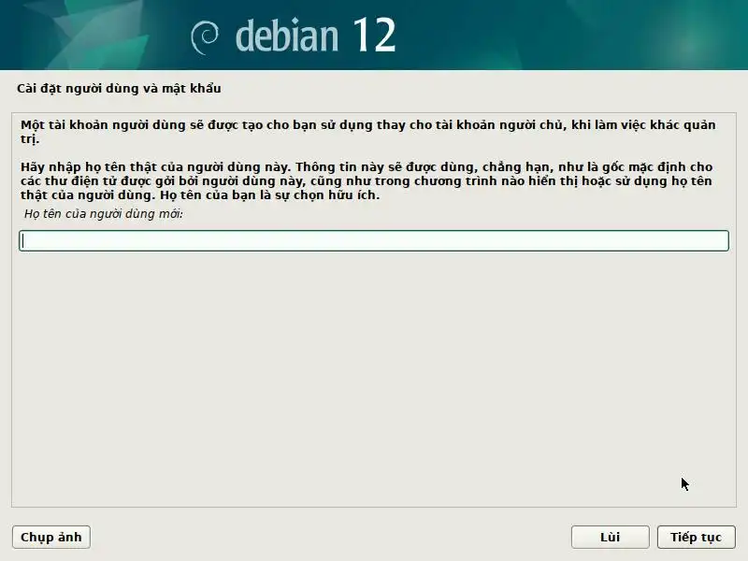Click the gray footer area between Chụp ảnh and Lùi
The width and height of the screenshot is (748, 561).
click(x=331, y=537)
